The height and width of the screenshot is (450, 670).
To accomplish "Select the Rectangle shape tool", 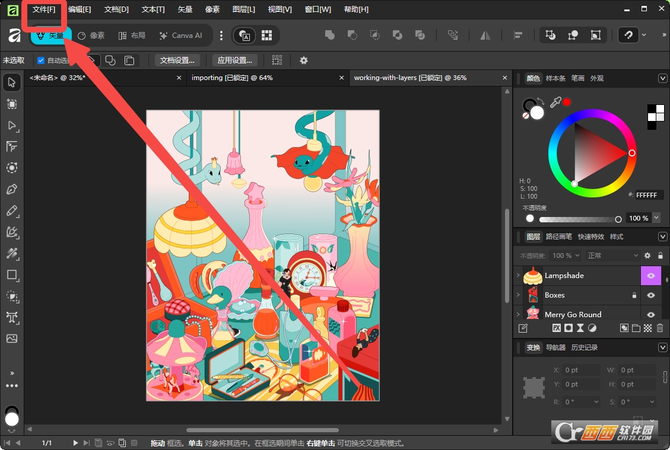I will tap(12, 275).
